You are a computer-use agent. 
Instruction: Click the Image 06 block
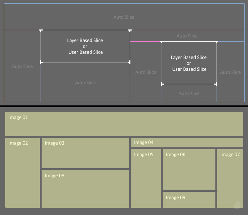pos(189,170)
